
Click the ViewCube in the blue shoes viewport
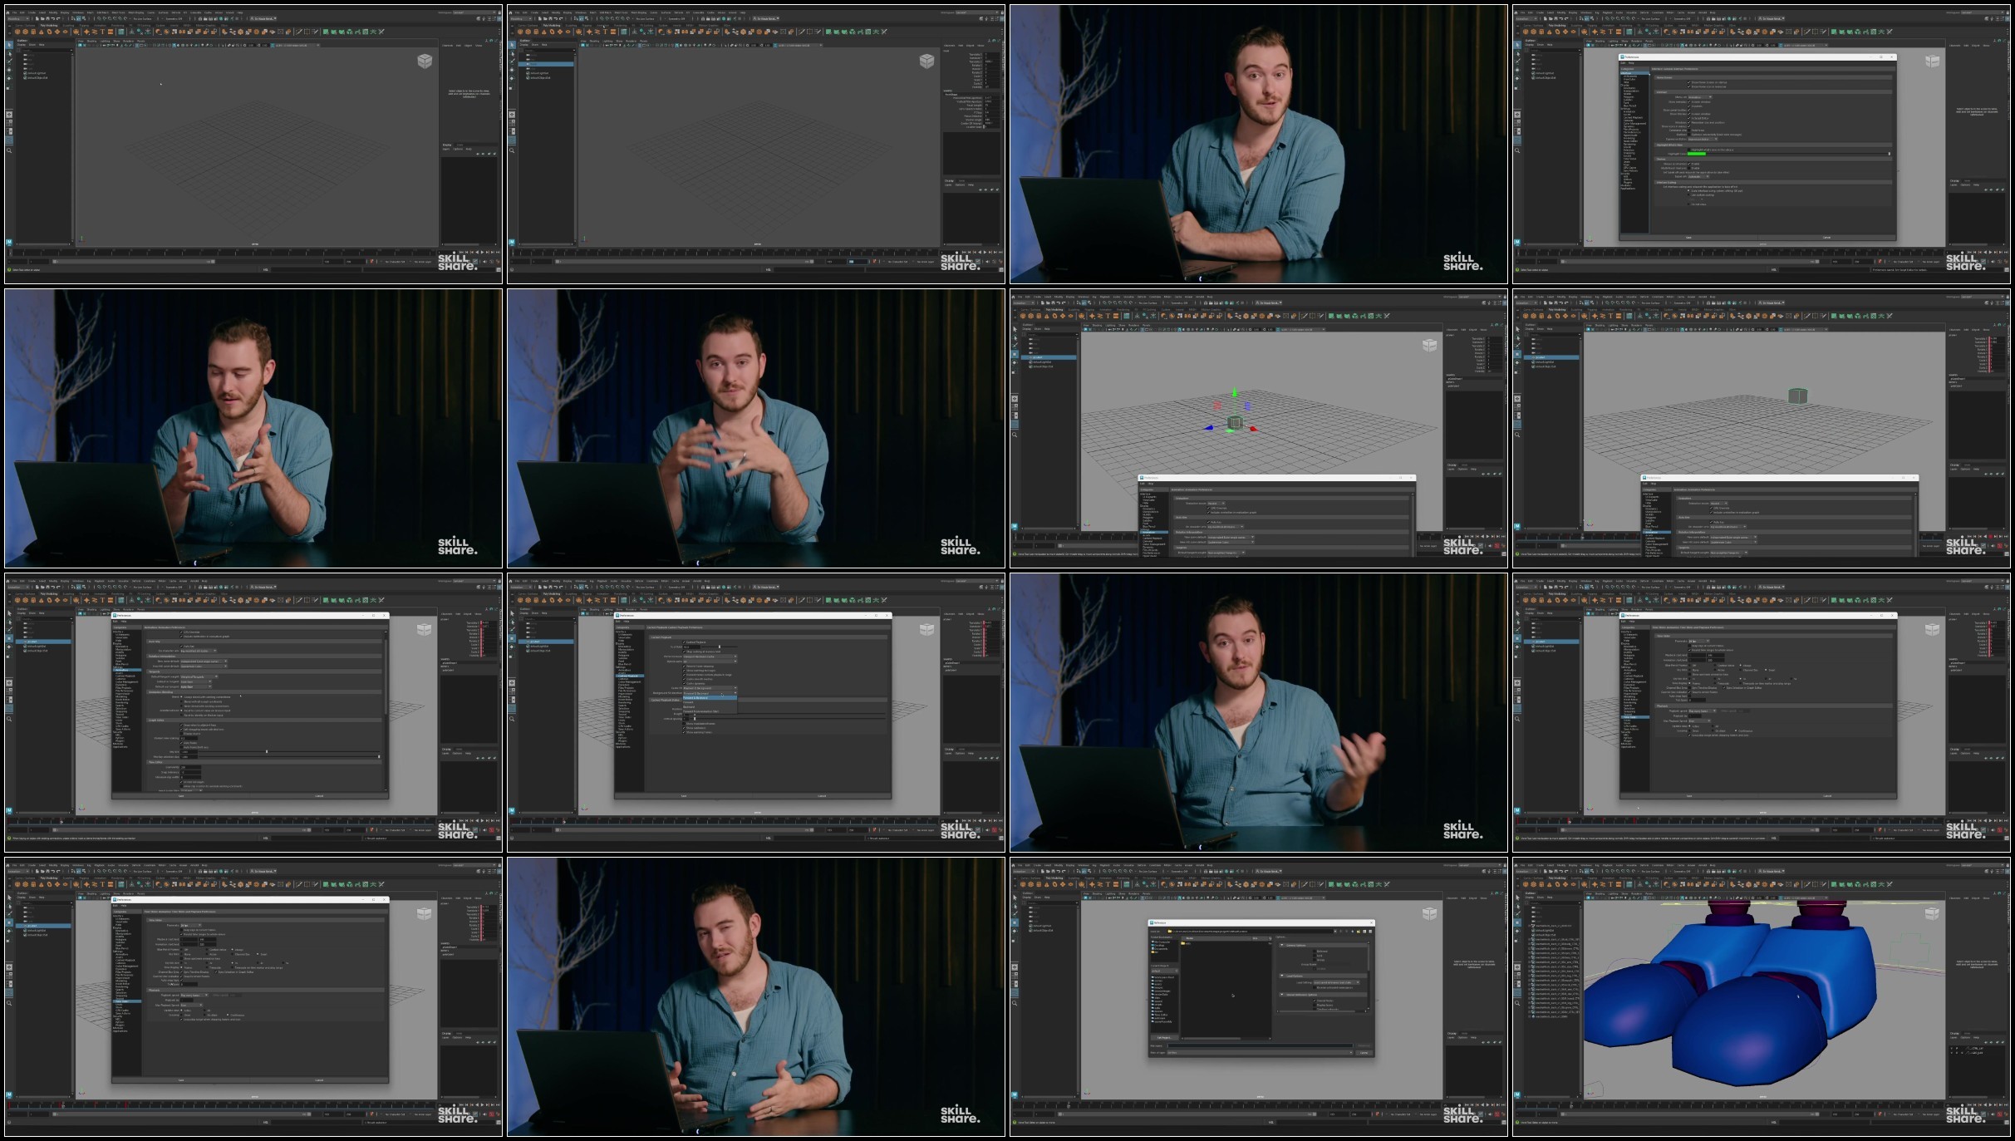(x=1932, y=913)
